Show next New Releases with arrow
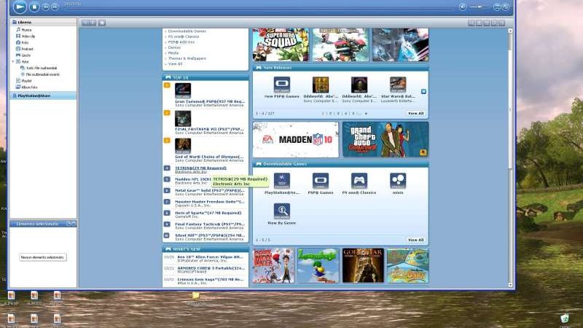Screen dimensions: 583x328 [x=423, y=91]
